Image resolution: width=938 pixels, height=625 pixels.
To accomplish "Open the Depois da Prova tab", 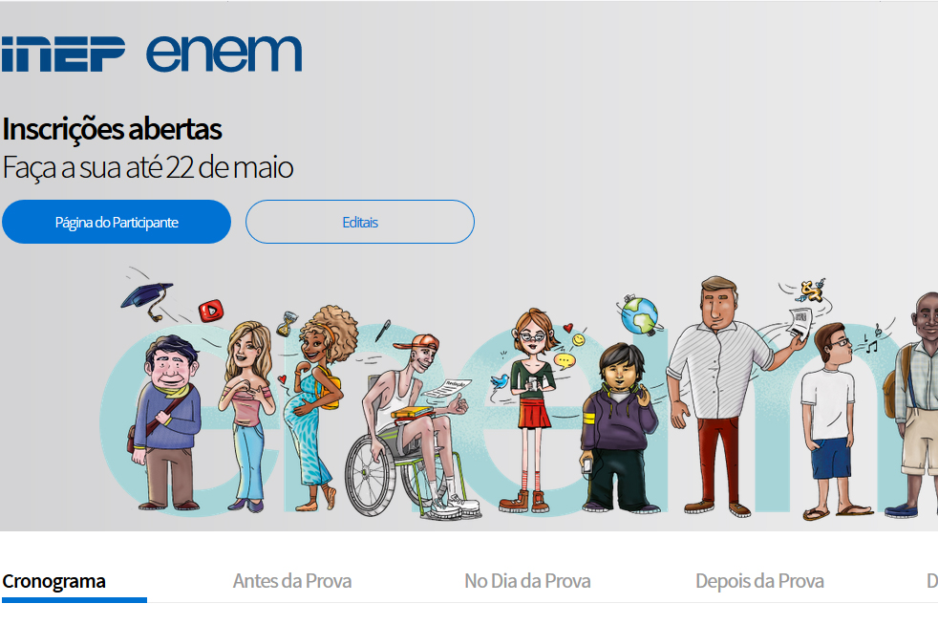I will click(759, 581).
